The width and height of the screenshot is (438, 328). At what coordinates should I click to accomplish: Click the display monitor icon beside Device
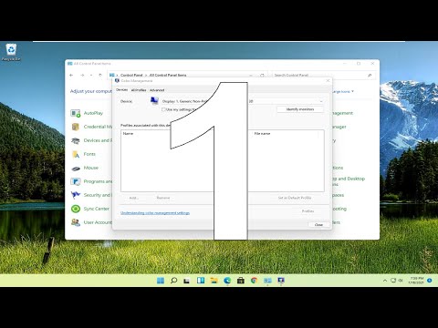click(x=154, y=100)
